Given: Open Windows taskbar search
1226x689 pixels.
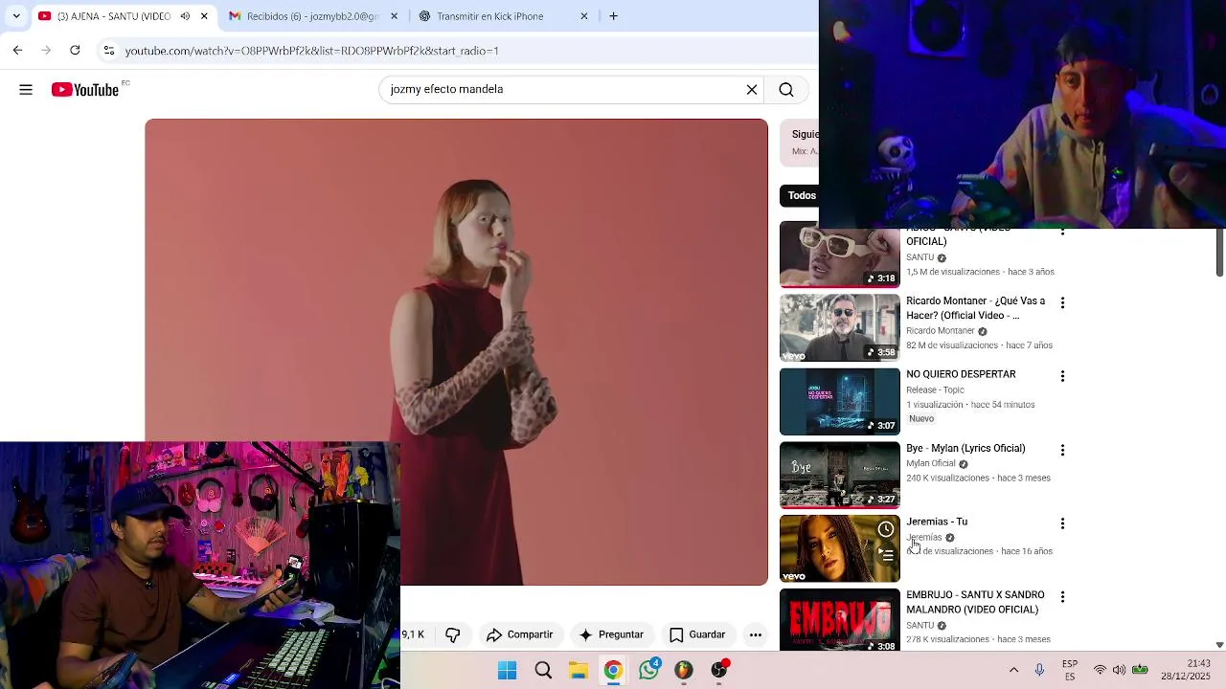Looking at the screenshot, I should pos(543,671).
